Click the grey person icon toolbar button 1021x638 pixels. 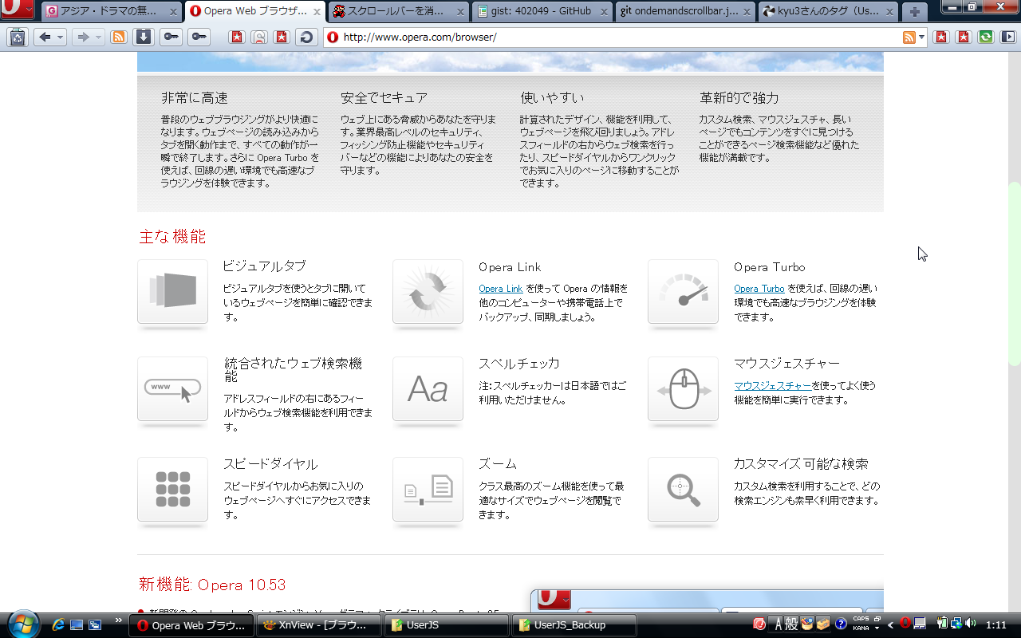click(x=259, y=37)
